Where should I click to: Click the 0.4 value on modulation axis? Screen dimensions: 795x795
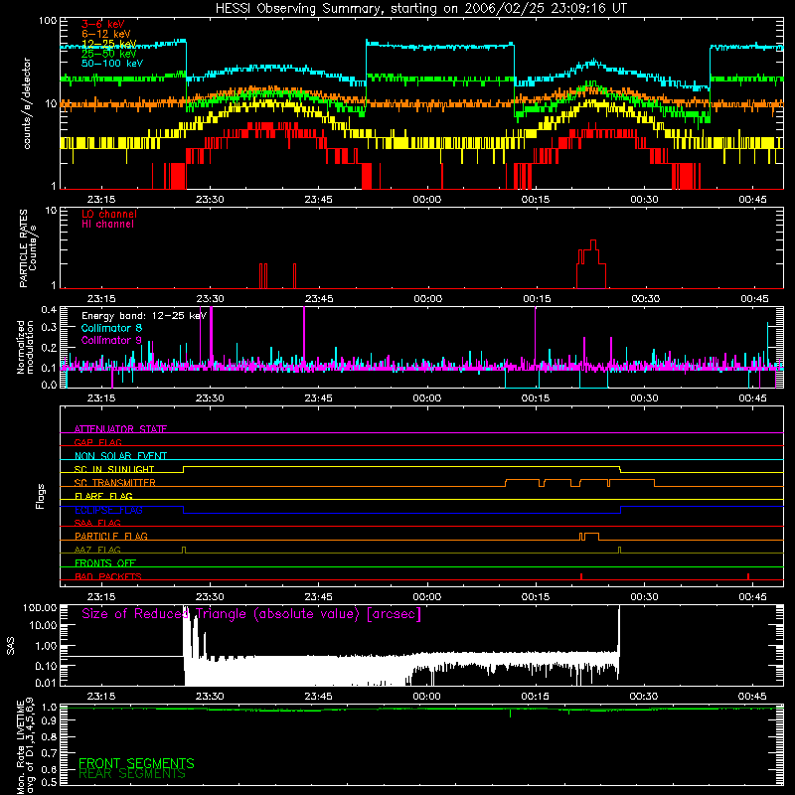[49, 310]
